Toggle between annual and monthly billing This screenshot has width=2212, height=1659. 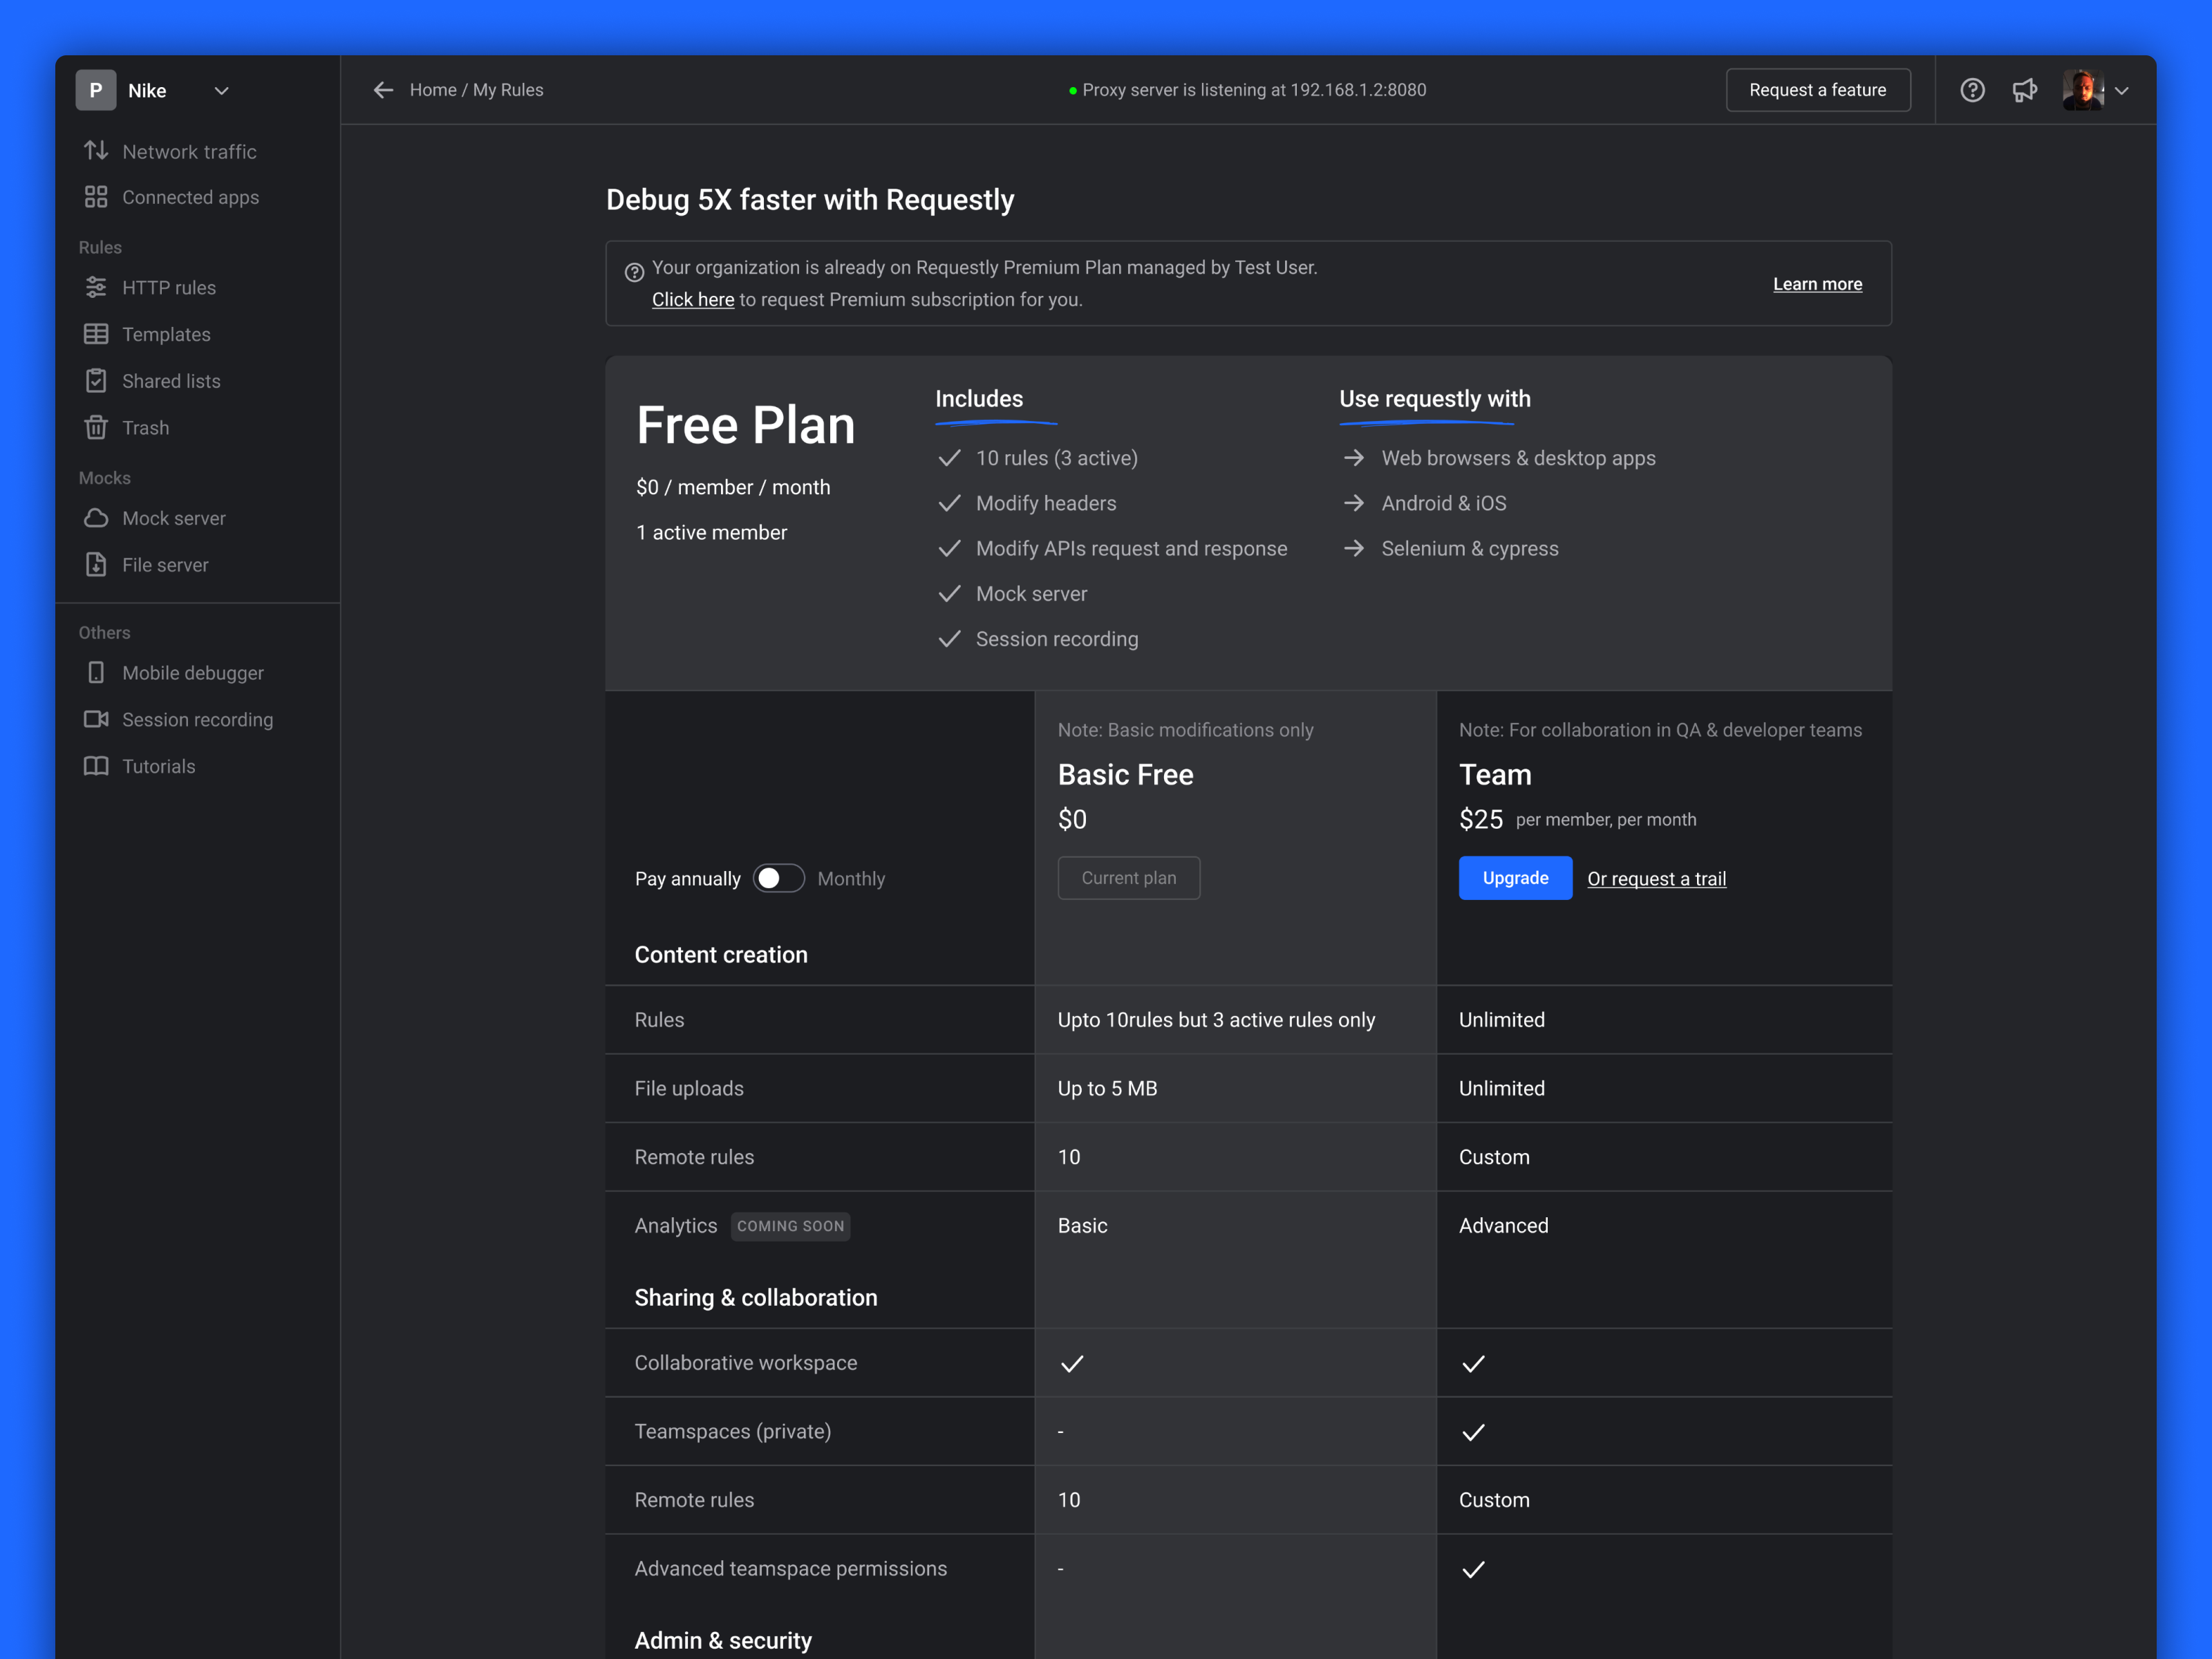pyautogui.click(x=778, y=878)
